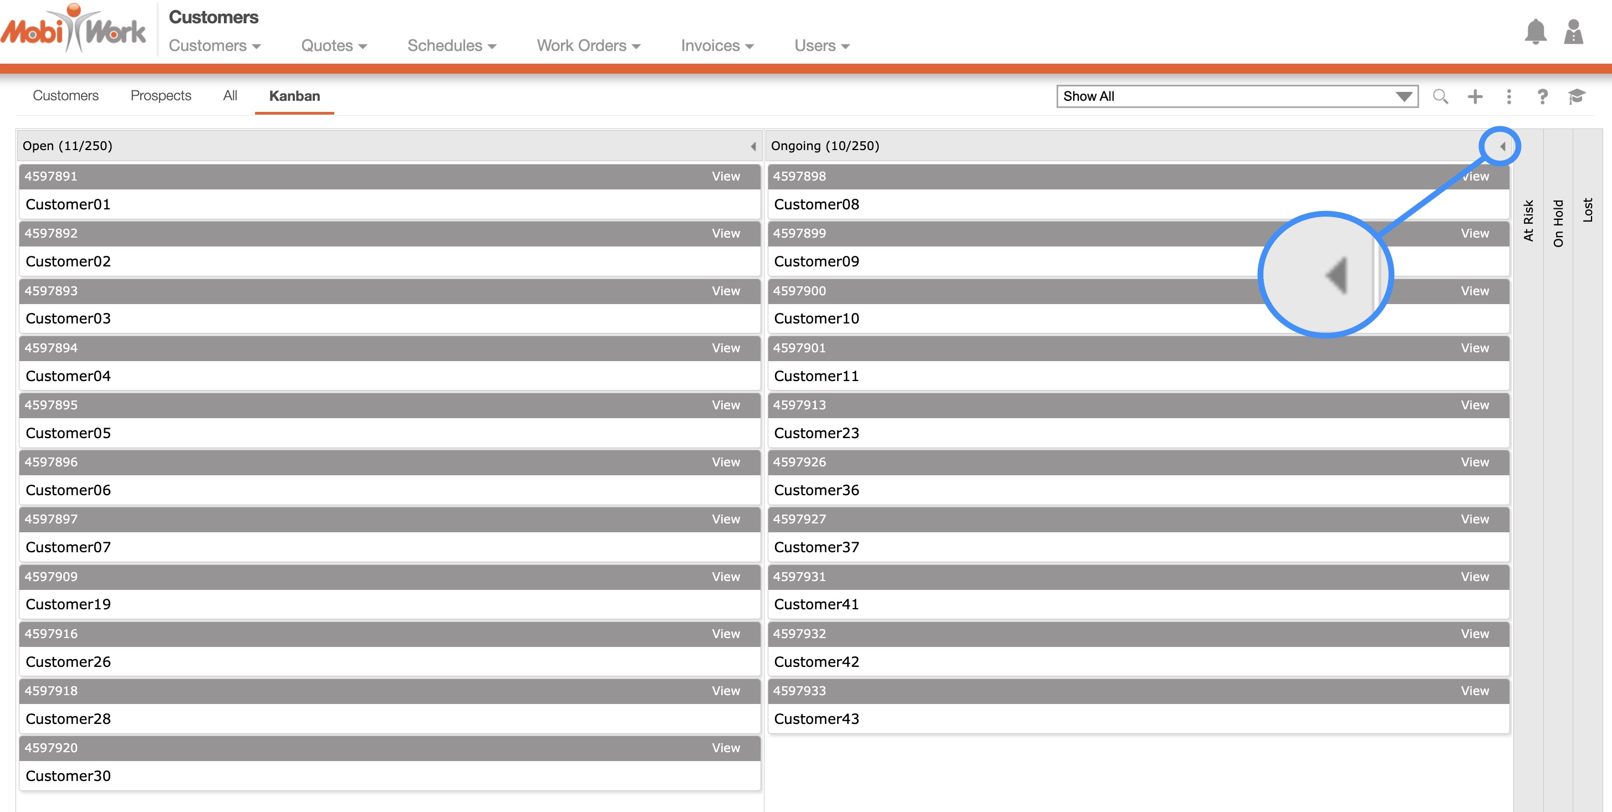The image size is (1612, 812).
Task: Expand the On Hold collapsed column
Action: (1558, 223)
